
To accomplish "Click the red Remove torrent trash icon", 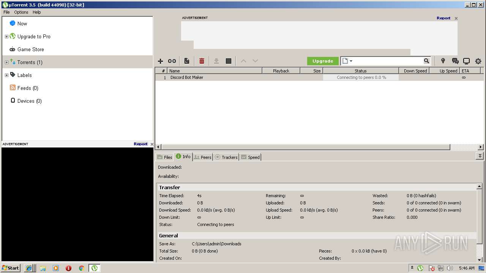I will point(202,61).
